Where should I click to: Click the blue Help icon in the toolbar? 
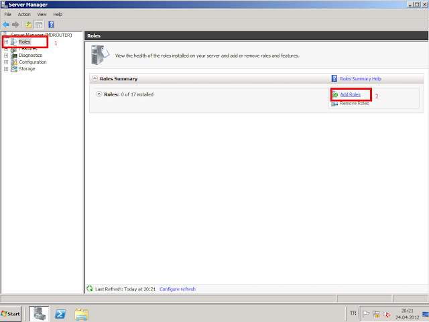pyautogui.click(x=51, y=24)
